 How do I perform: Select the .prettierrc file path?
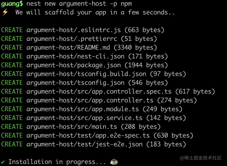tap(72, 39)
